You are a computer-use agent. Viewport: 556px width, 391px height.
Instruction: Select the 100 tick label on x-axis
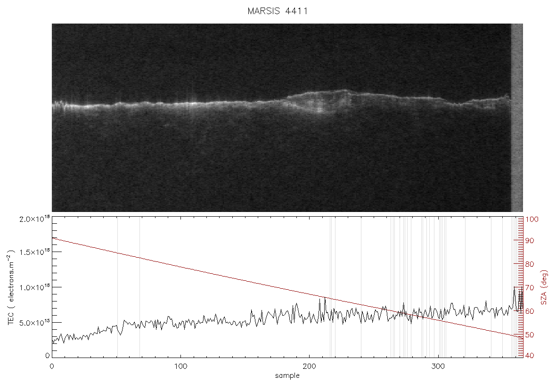tap(181, 367)
